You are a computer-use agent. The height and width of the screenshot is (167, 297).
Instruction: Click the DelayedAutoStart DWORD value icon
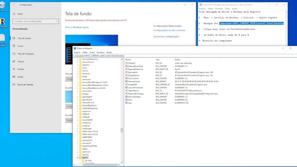click(126, 66)
